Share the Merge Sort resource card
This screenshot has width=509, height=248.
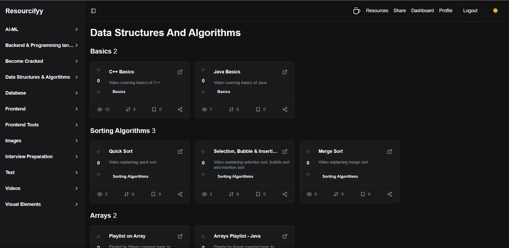tap(389, 194)
